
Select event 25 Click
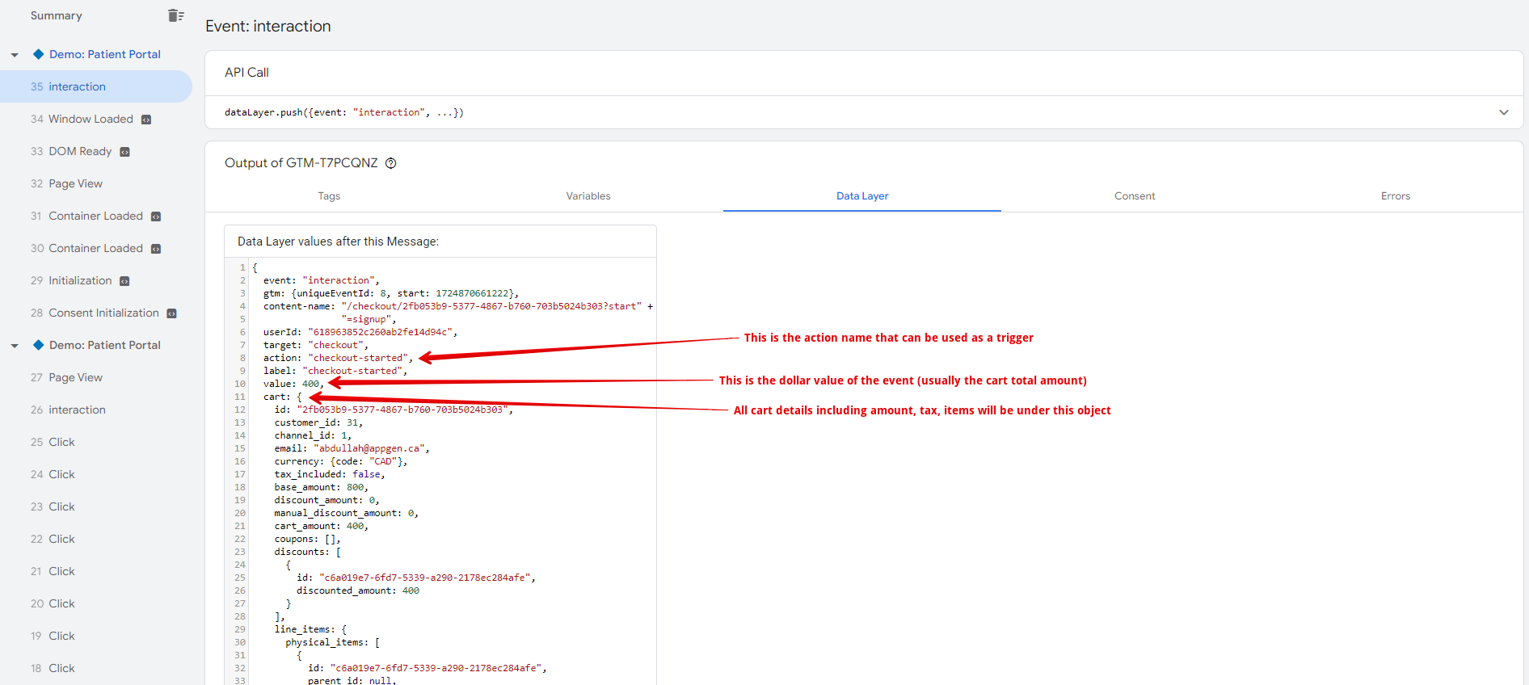[x=61, y=442]
